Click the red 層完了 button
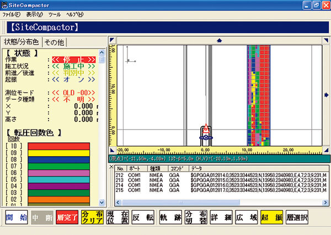This screenshot has height=235, width=331. click(67, 217)
